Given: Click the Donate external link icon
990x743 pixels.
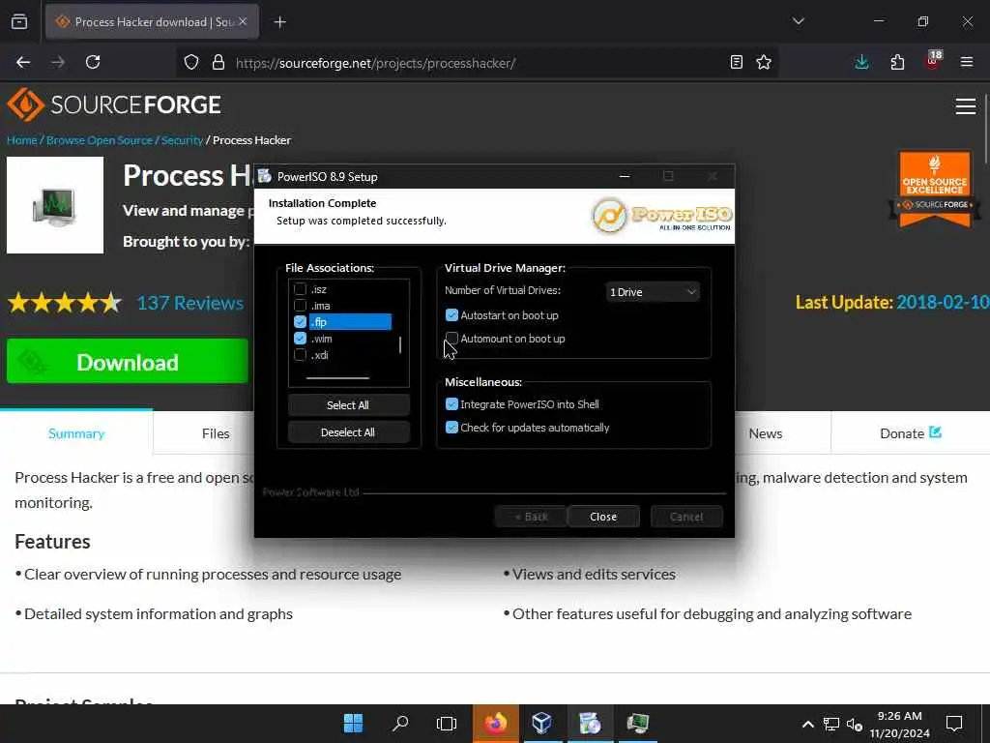Looking at the screenshot, I should [936, 432].
